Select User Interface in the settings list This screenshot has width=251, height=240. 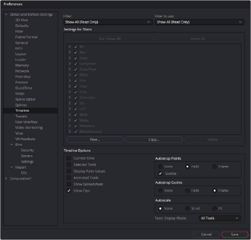(26, 122)
